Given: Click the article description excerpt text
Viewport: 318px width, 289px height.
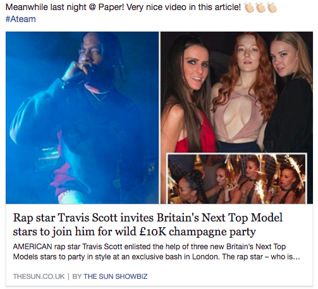Looking at the screenshot, I should click(x=156, y=251).
